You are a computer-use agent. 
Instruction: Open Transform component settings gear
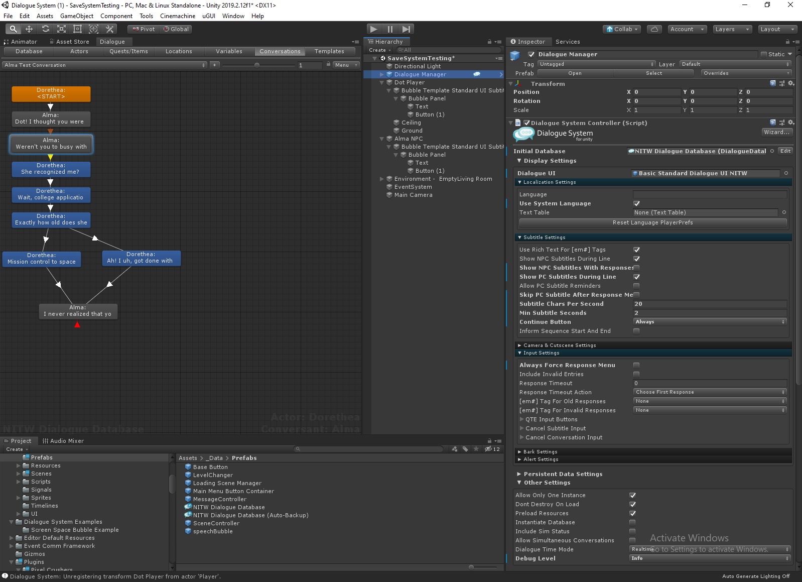(790, 83)
